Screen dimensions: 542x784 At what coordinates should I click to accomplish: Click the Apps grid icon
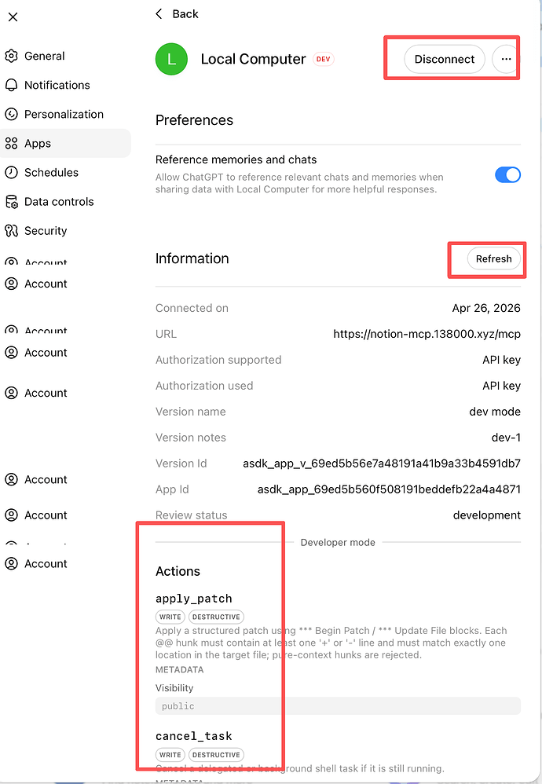coord(12,144)
